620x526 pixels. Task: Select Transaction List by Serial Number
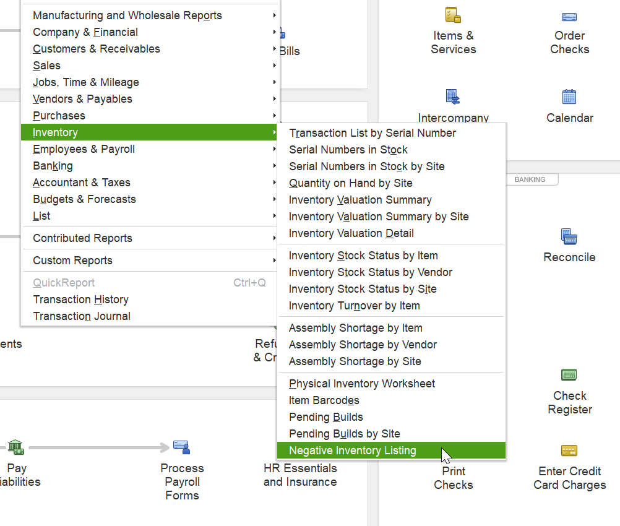pyautogui.click(x=392, y=133)
